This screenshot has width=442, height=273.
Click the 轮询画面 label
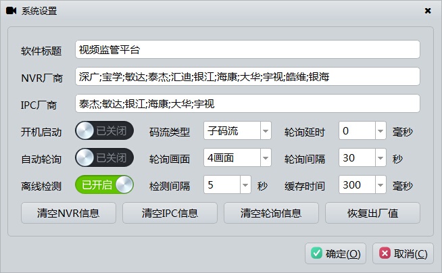170,159
